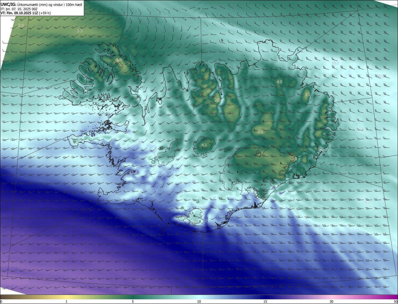Click the '10' tick on the colour scale
The image size is (398, 304).
[x=199, y=302]
